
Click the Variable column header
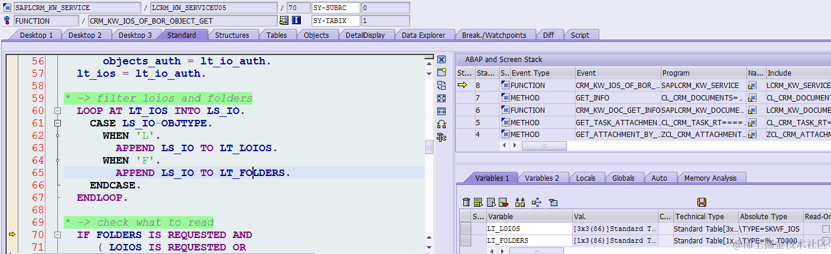529,217
